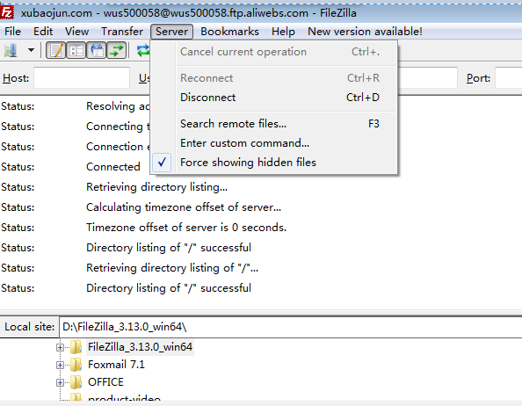The height and width of the screenshot is (406, 522).
Task: Click log line 'Retrieving directory listing...'
Action: tap(156, 187)
